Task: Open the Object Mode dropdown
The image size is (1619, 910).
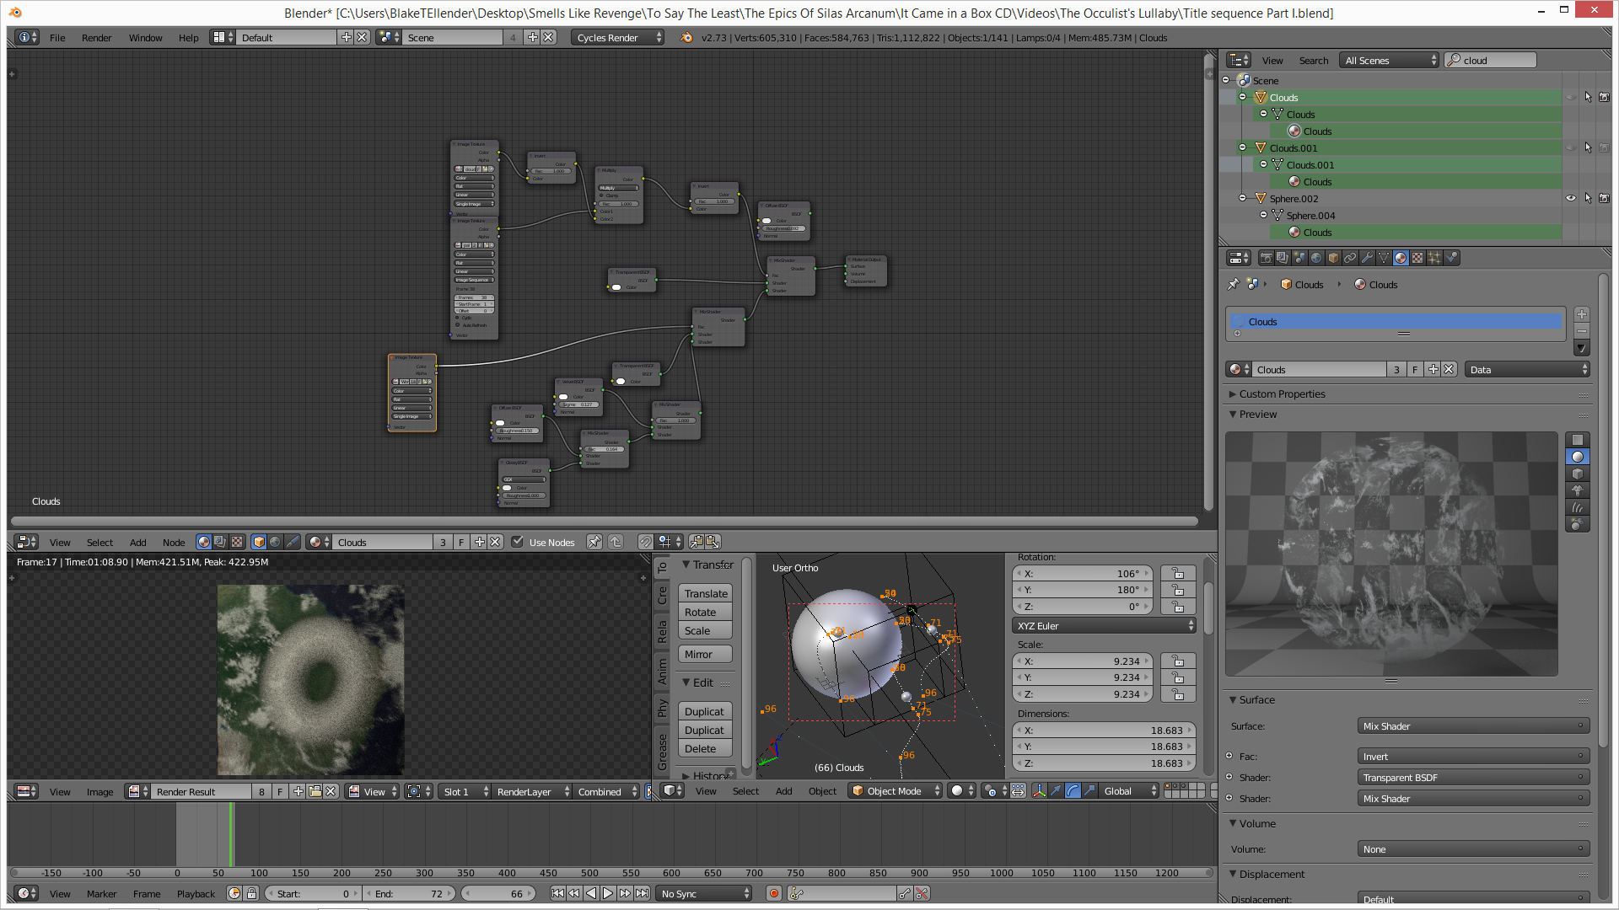Action: tap(895, 790)
